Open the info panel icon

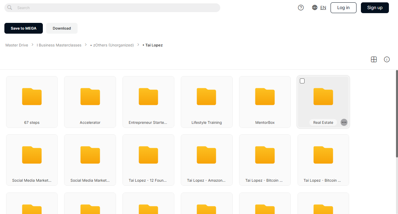click(387, 60)
